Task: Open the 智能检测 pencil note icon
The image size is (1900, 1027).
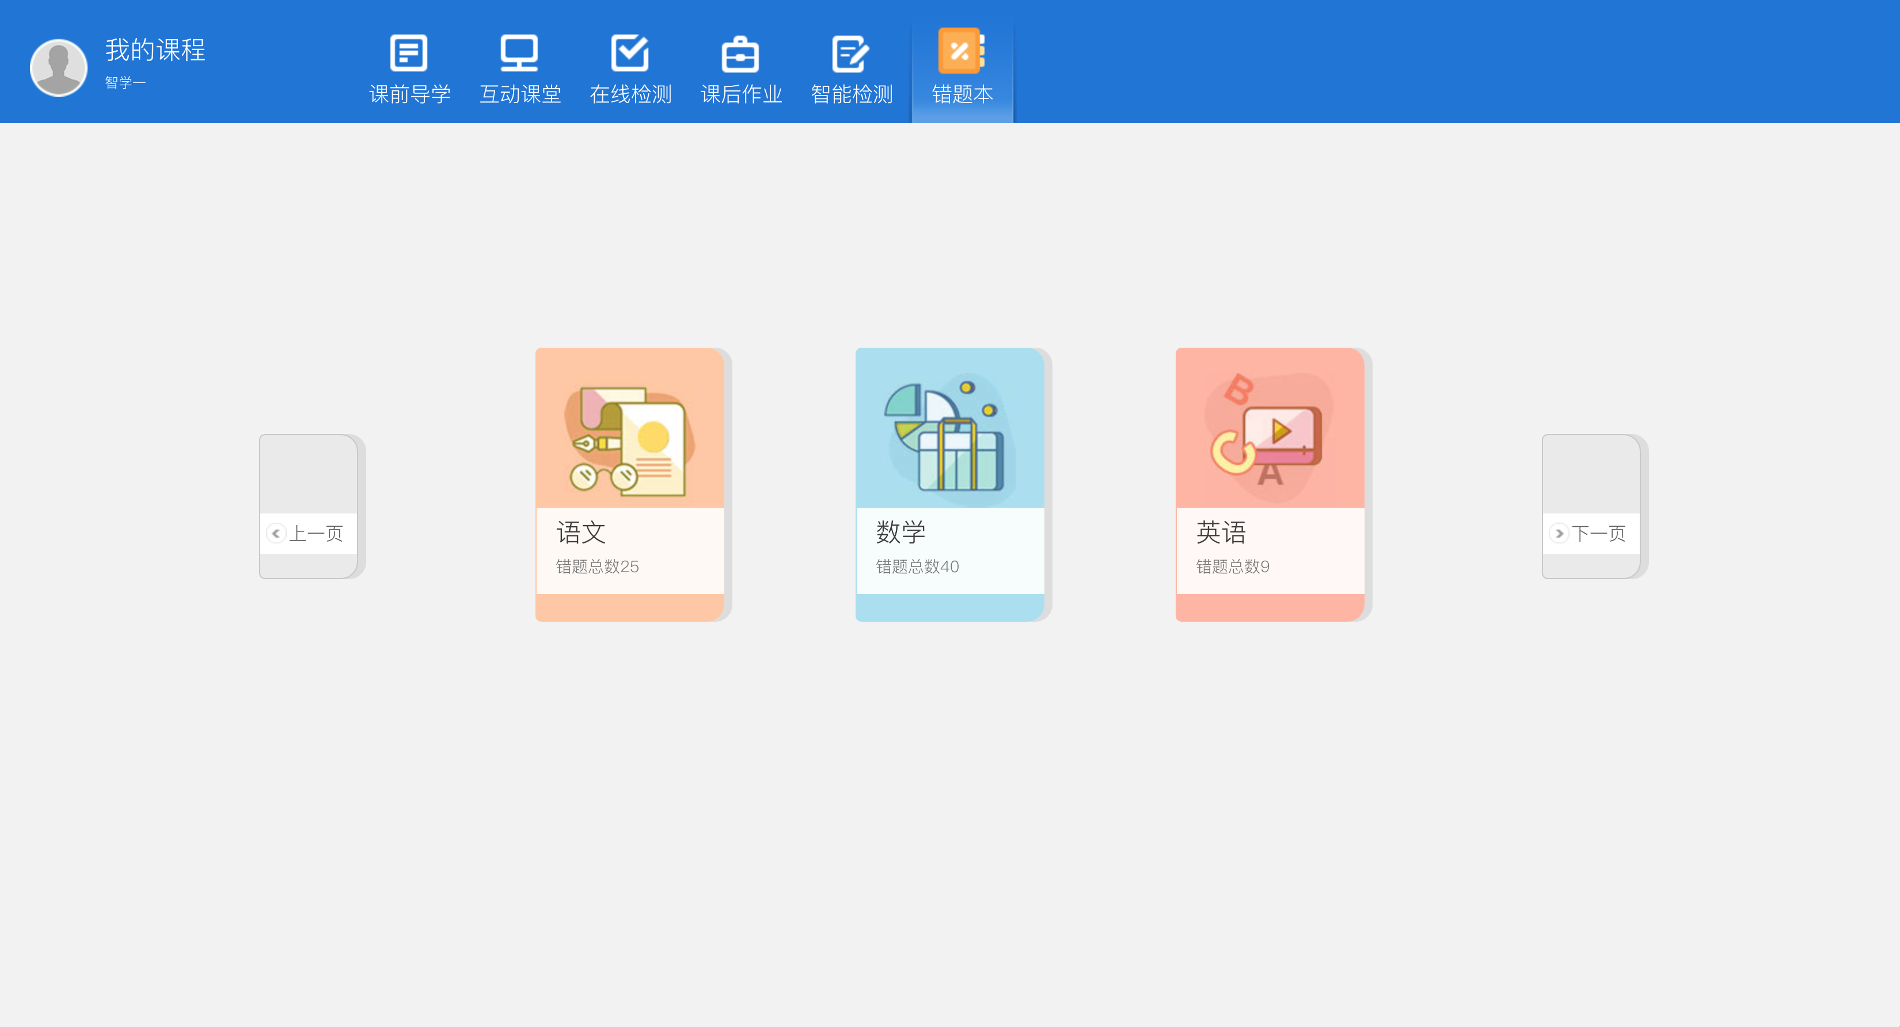Action: click(850, 54)
